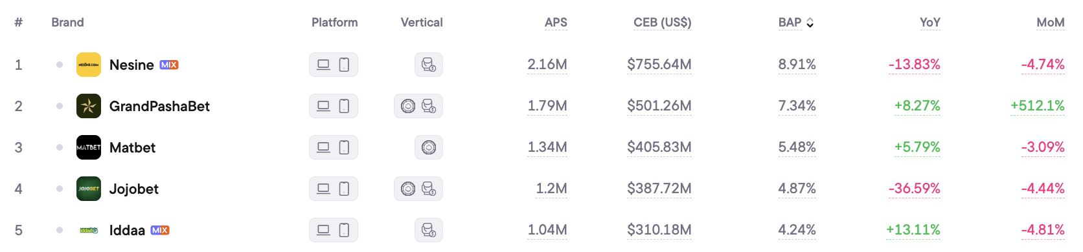The image size is (1083, 252).
Task: Open the Matbet brand logo
Action: [89, 147]
